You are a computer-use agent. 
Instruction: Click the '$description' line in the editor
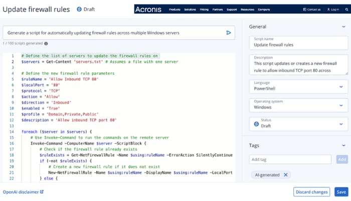(69, 120)
